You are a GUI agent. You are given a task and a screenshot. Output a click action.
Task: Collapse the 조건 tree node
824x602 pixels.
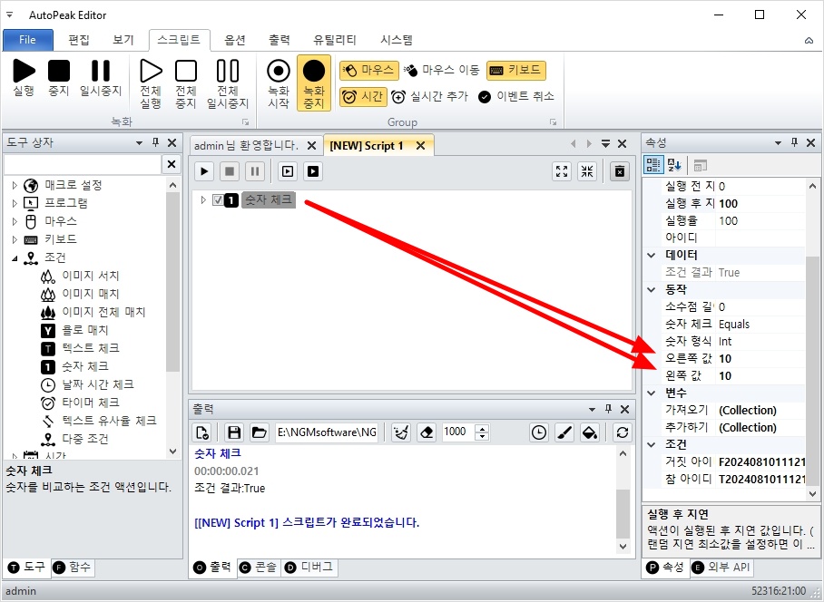15,257
